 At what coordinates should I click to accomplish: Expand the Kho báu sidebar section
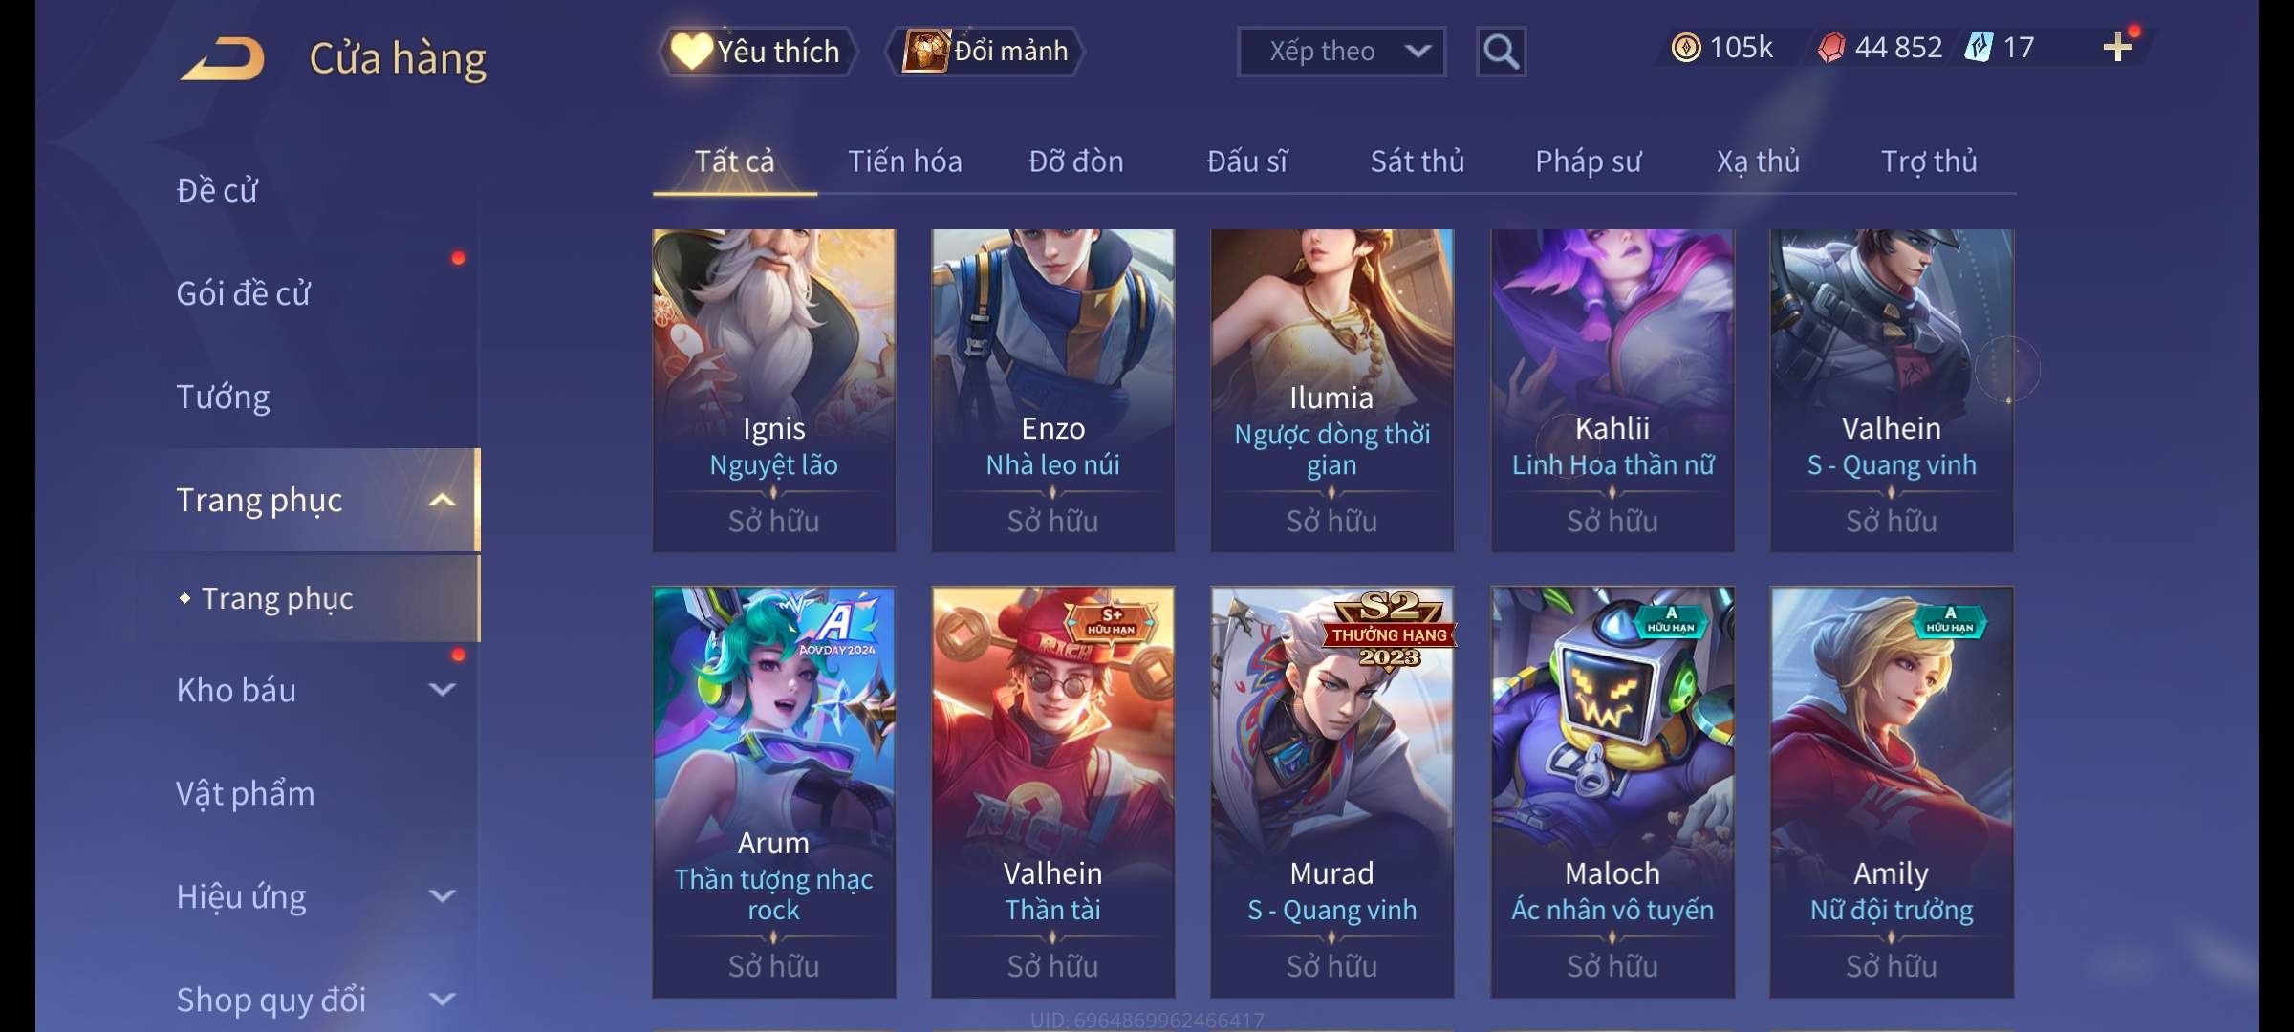point(442,690)
